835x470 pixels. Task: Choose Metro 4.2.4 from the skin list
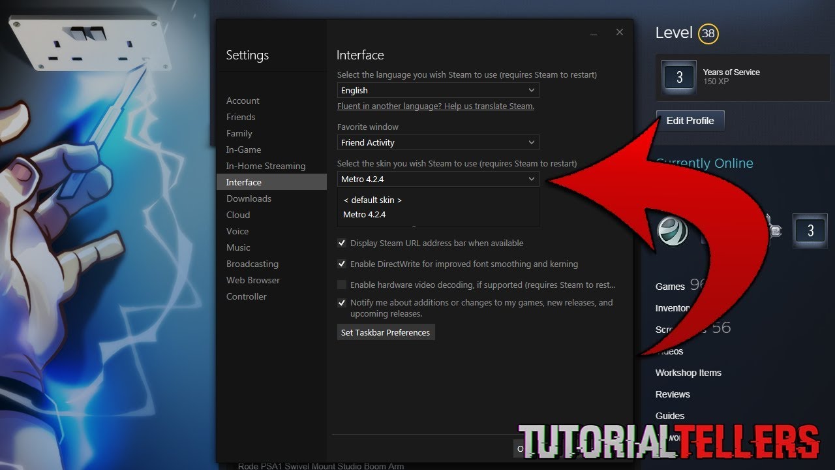pyautogui.click(x=365, y=215)
